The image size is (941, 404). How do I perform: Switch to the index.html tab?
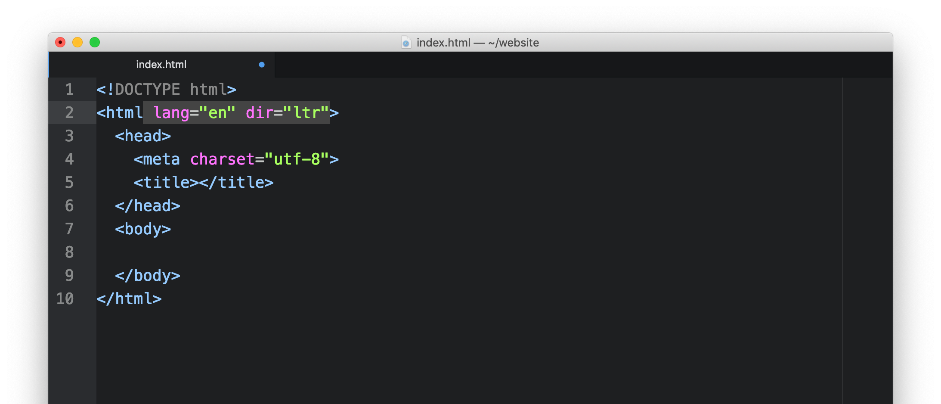click(x=161, y=65)
